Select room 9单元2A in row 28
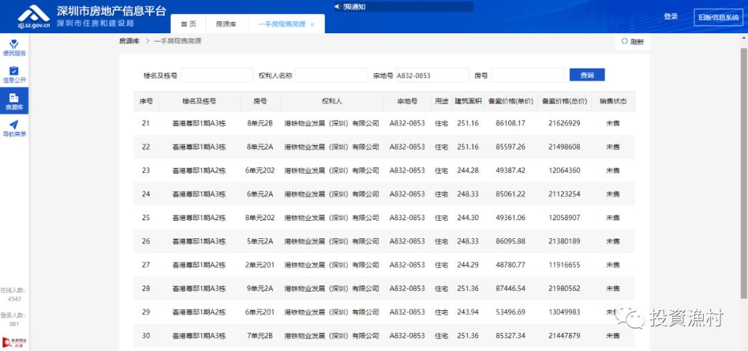Viewport: 748px width, 351px height. point(260,289)
